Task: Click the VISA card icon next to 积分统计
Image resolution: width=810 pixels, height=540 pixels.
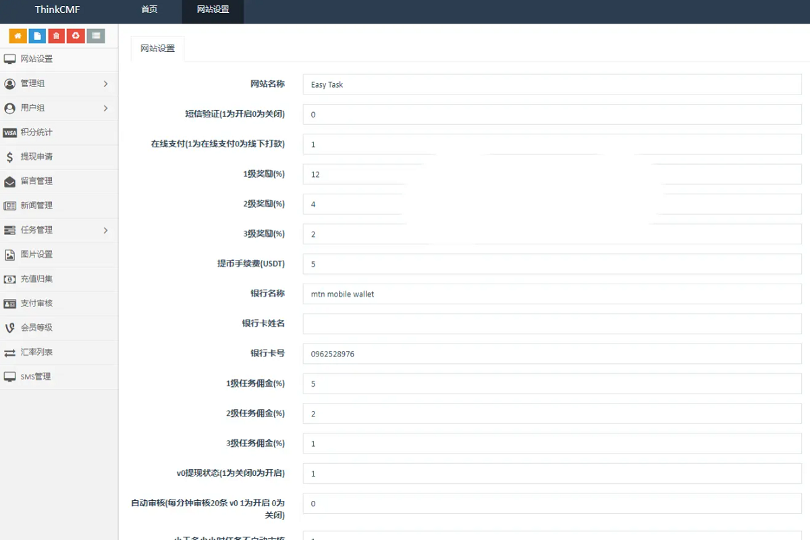Action: (10, 132)
